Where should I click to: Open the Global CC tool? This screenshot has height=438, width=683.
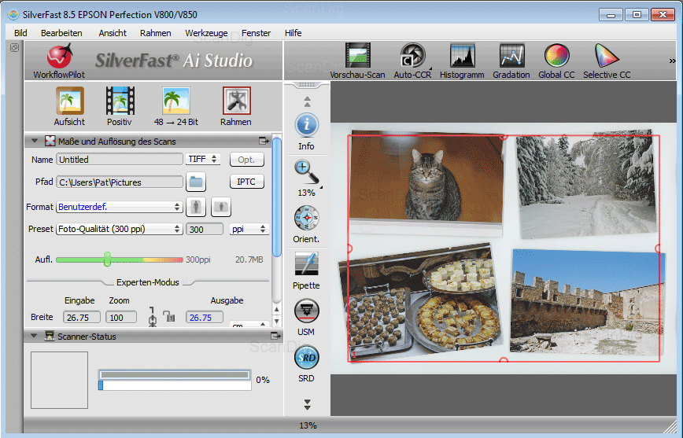tap(556, 56)
